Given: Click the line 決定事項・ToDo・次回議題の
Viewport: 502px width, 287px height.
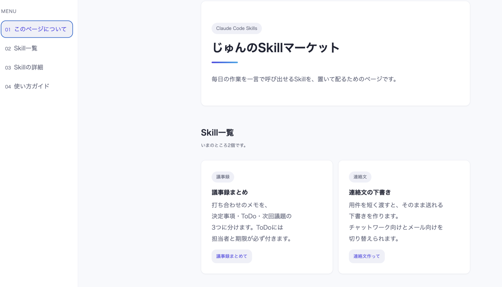Looking at the screenshot, I should [252, 216].
